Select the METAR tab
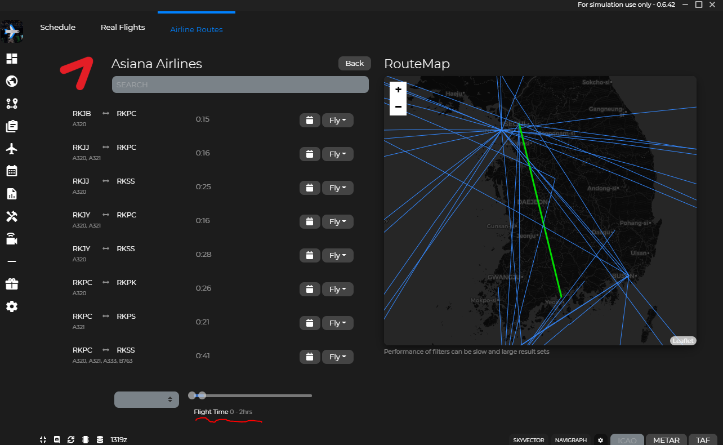Screen dimensions: 723x445 [x=666, y=440]
